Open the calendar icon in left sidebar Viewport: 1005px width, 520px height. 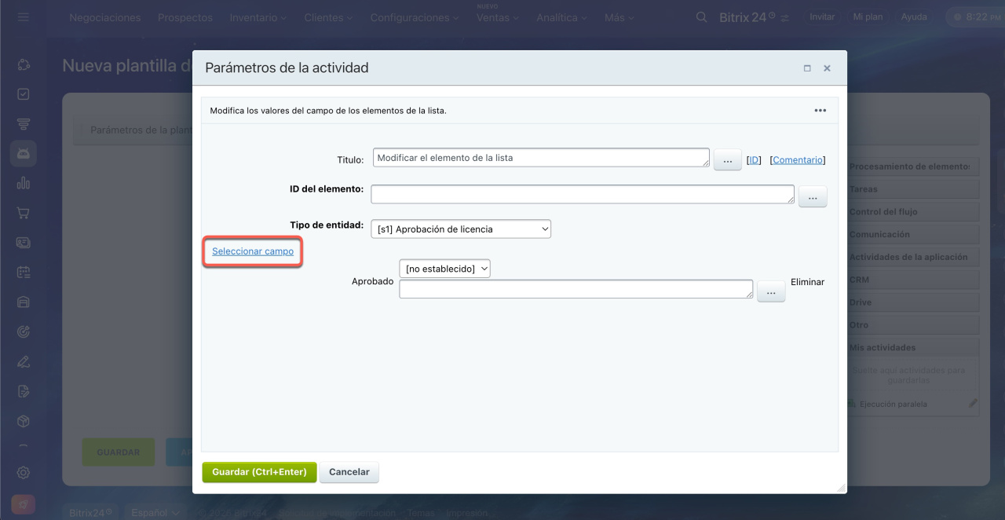pyautogui.click(x=24, y=273)
